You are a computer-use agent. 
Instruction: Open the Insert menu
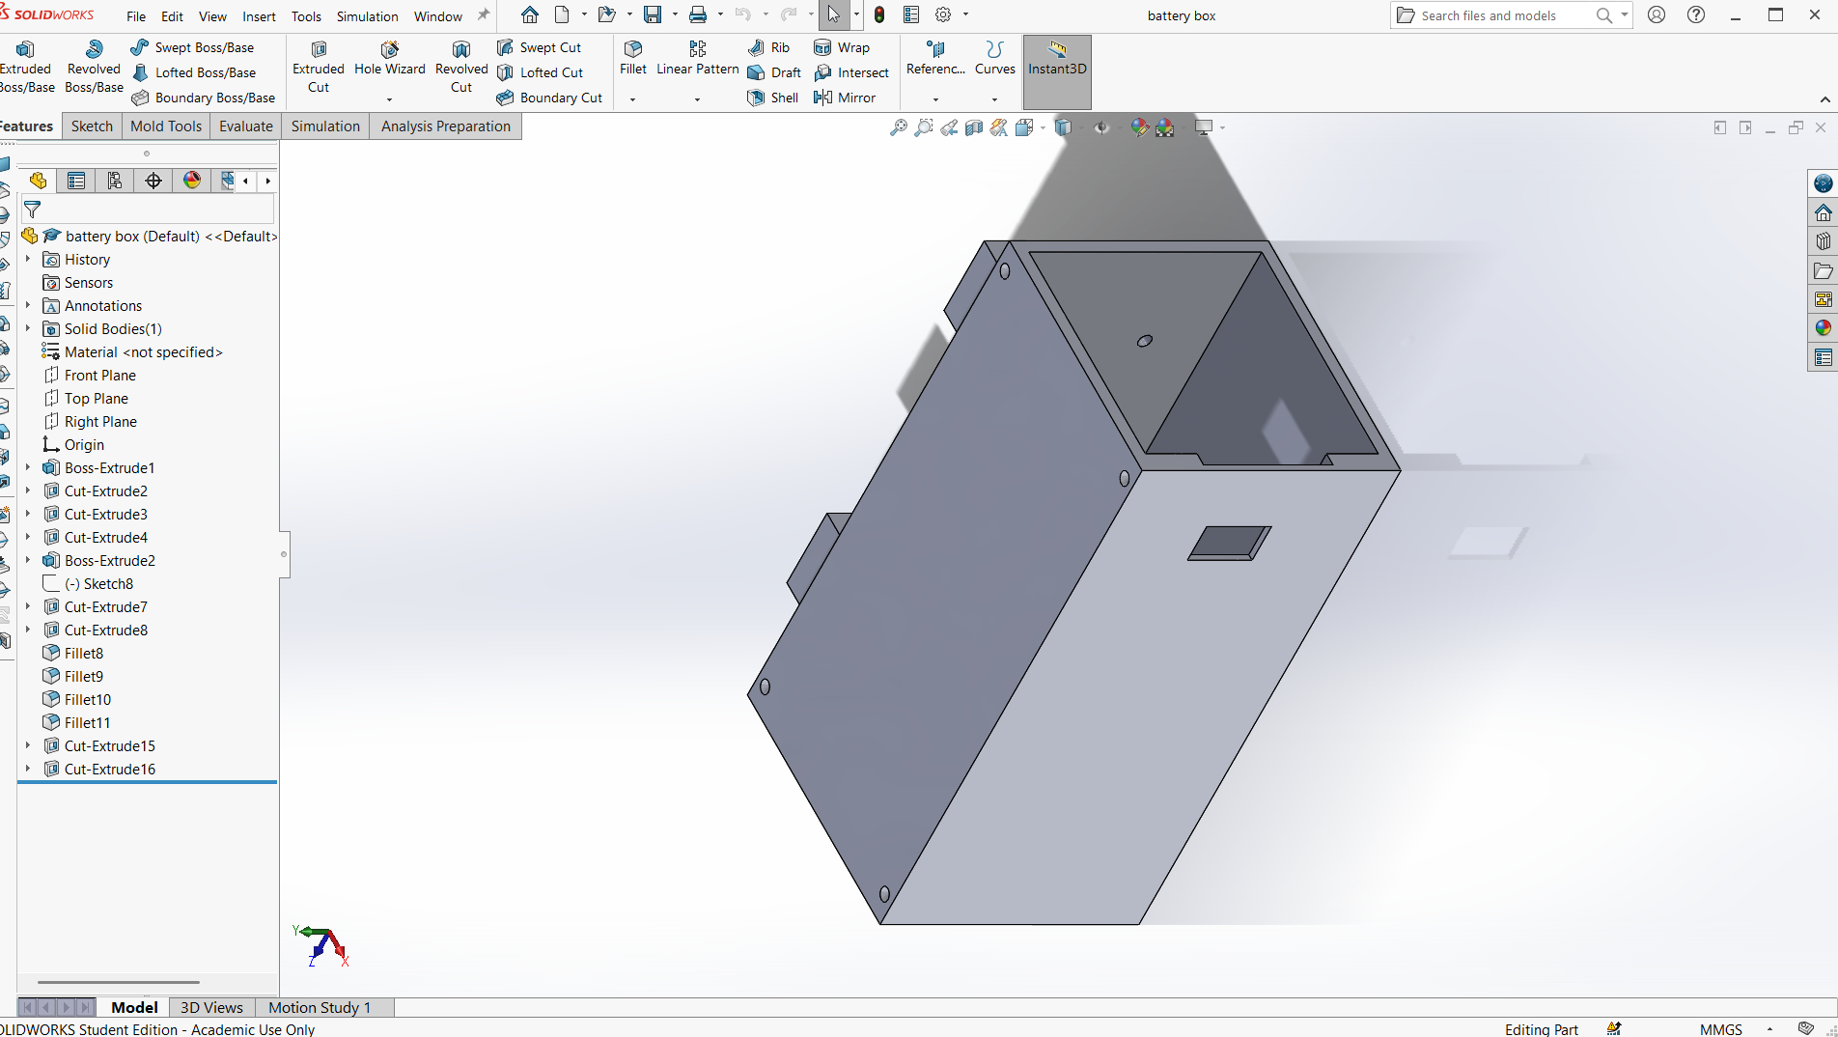point(259,16)
